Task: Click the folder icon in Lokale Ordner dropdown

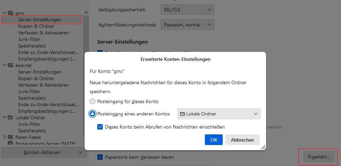Action: pos(183,114)
